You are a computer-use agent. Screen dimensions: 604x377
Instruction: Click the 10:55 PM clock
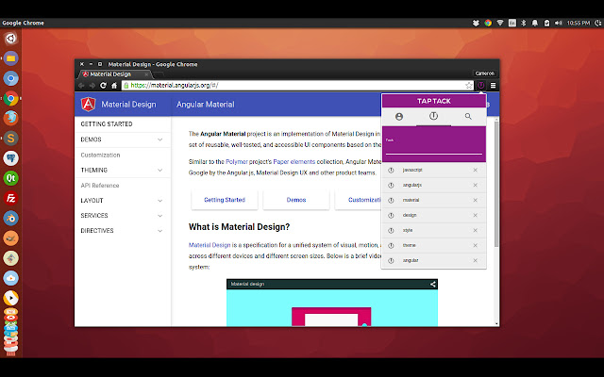pyautogui.click(x=579, y=23)
